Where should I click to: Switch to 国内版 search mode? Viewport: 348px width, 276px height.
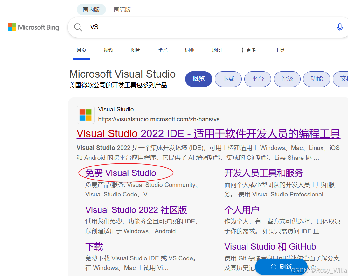pyautogui.click(x=91, y=10)
